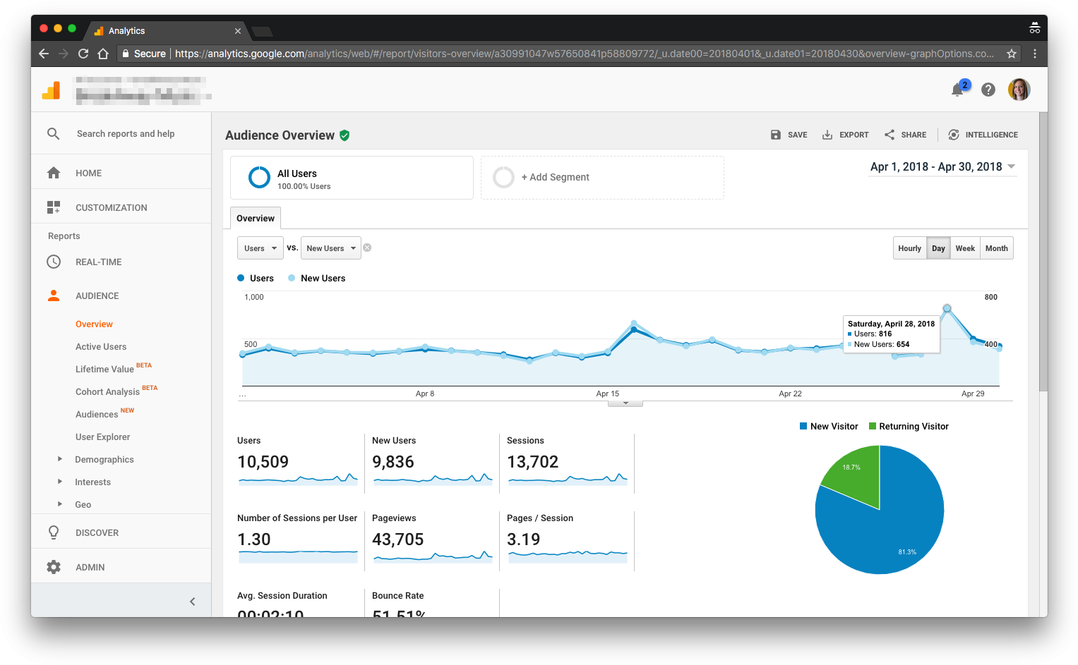Open the Customization section icon
Image resolution: width=1078 pixels, height=665 pixels.
[54, 207]
